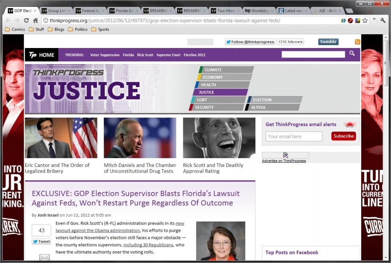The width and height of the screenshot is (391, 263).
Task: Open the Eric Cantor article thumbnail
Action: click(61, 138)
